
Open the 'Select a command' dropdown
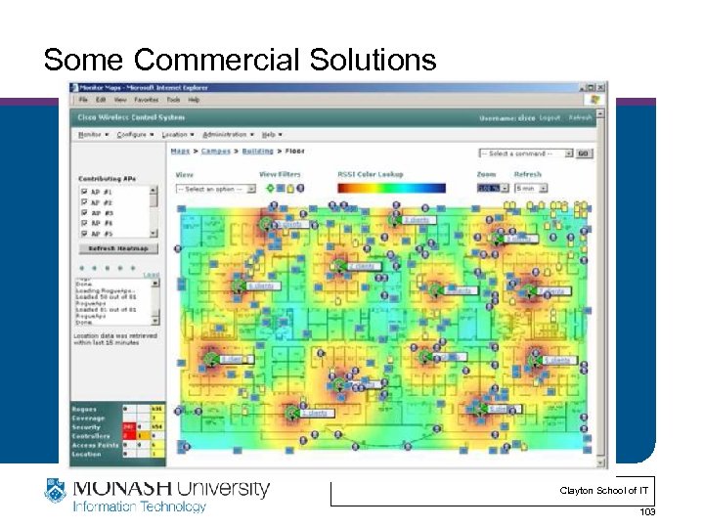526,154
